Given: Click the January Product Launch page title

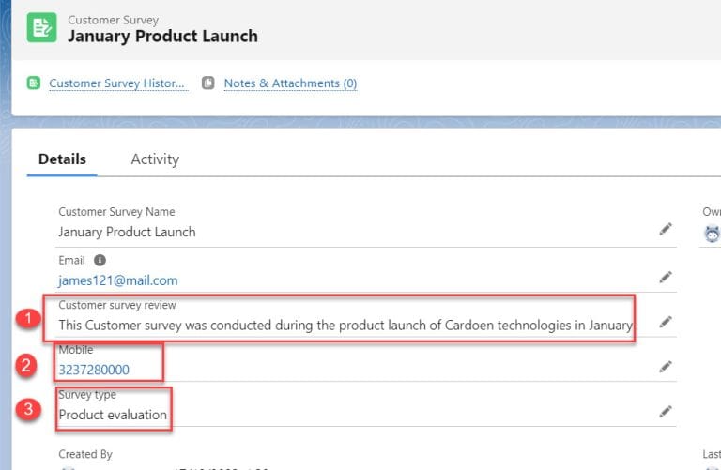Looking at the screenshot, I should pos(162,37).
